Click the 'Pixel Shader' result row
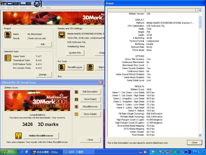Screen dimensions: 206x155 tap(153, 135)
